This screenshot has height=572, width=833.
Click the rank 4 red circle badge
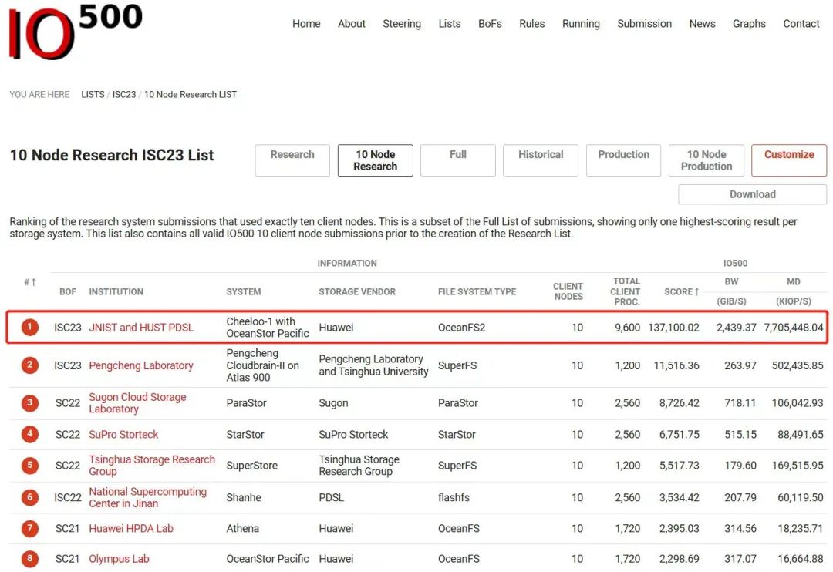point(30,435)
